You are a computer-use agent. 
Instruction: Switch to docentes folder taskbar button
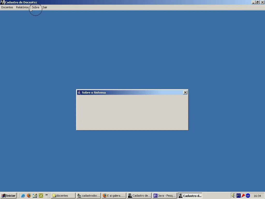pos(63,196)
